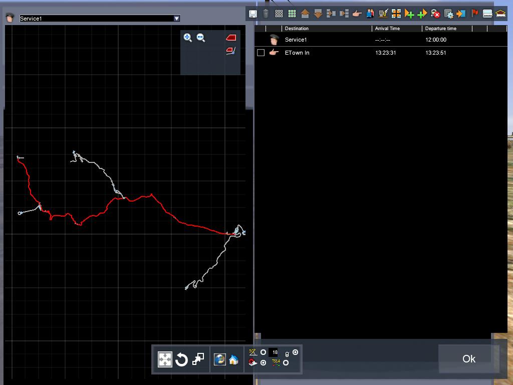Screen dimensions: 513x385
Task: Move instruction down with orange down arrow
Action: pos(318,14)
